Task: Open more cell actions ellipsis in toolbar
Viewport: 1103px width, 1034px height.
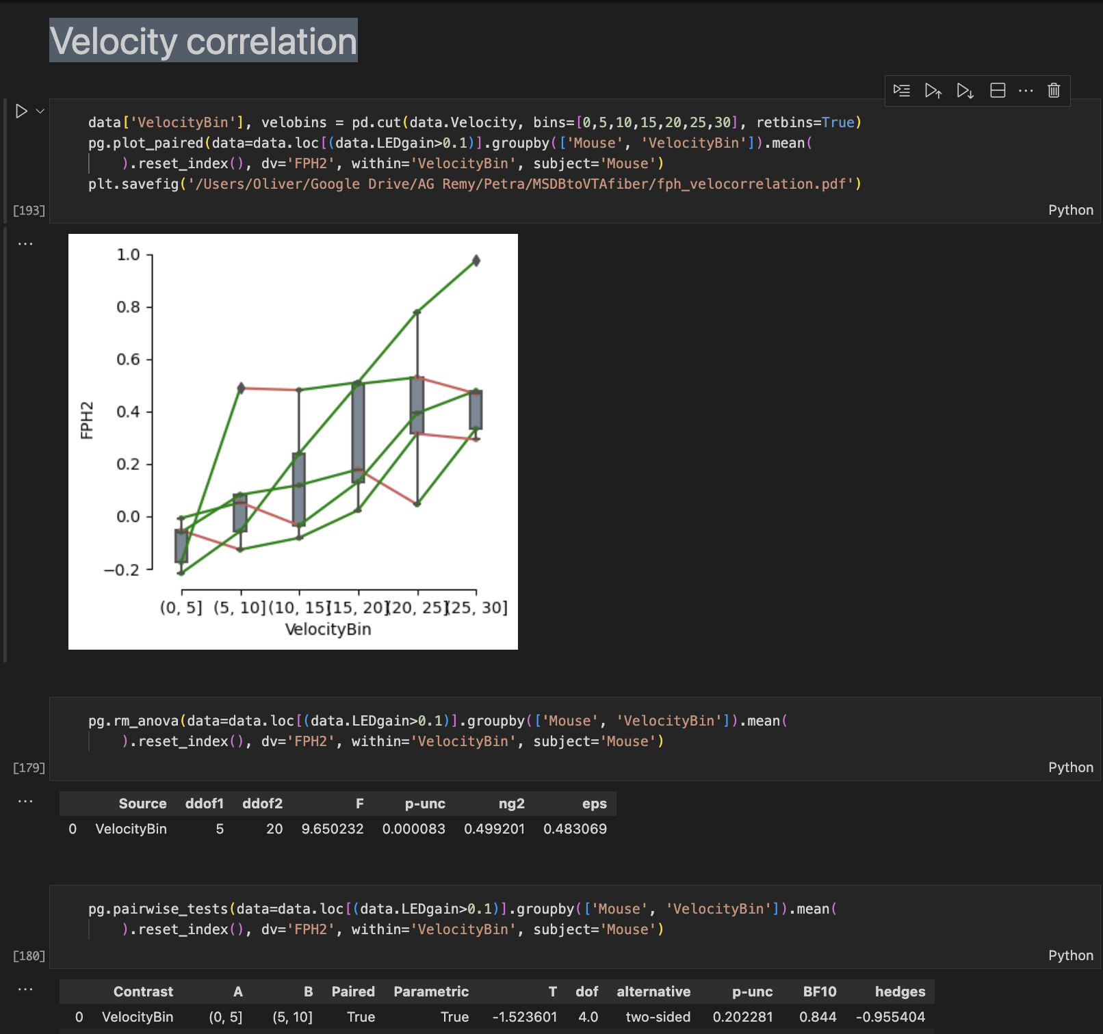Action: [x=1026, y=90]
